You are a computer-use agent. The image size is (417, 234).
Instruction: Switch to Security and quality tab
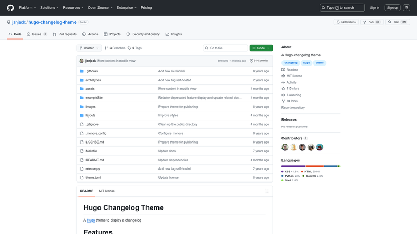(x=143, y=34)
